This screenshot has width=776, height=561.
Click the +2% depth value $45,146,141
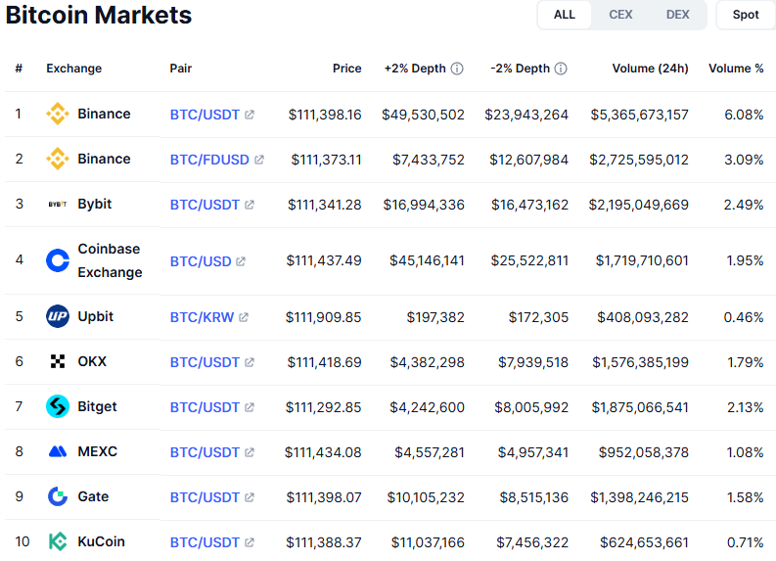[x=427, y=261]
